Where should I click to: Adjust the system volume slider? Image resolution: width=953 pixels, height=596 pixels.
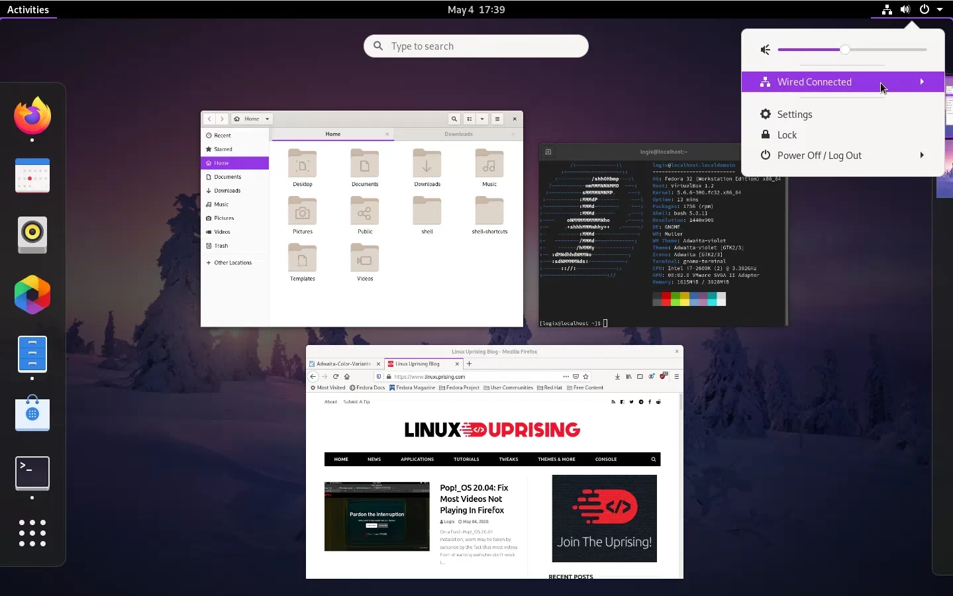(845, 50)
